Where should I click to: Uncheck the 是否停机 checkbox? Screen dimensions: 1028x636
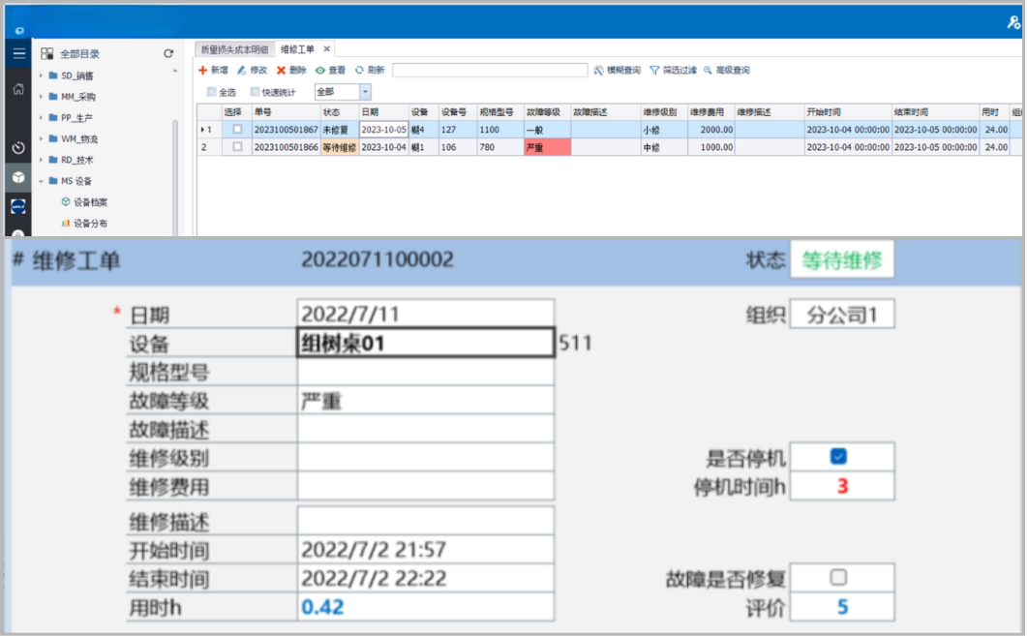838,457
